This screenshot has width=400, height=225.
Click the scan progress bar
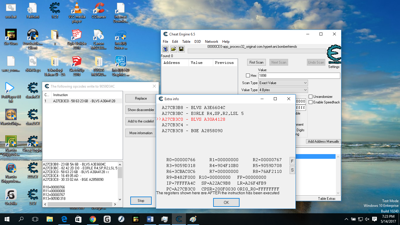point(257,51)
